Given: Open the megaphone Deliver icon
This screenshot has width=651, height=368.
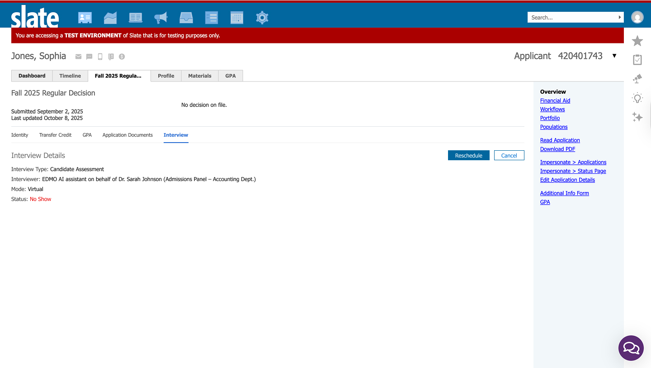Looking at the screenshot, I should click(x=160, y=18).
